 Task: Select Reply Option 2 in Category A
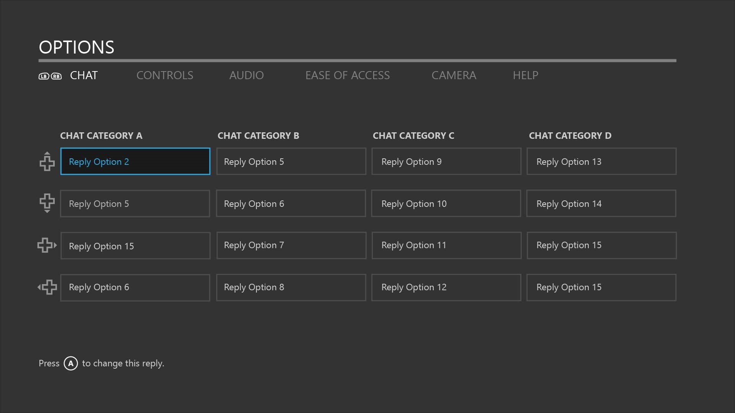coord(135,161)
